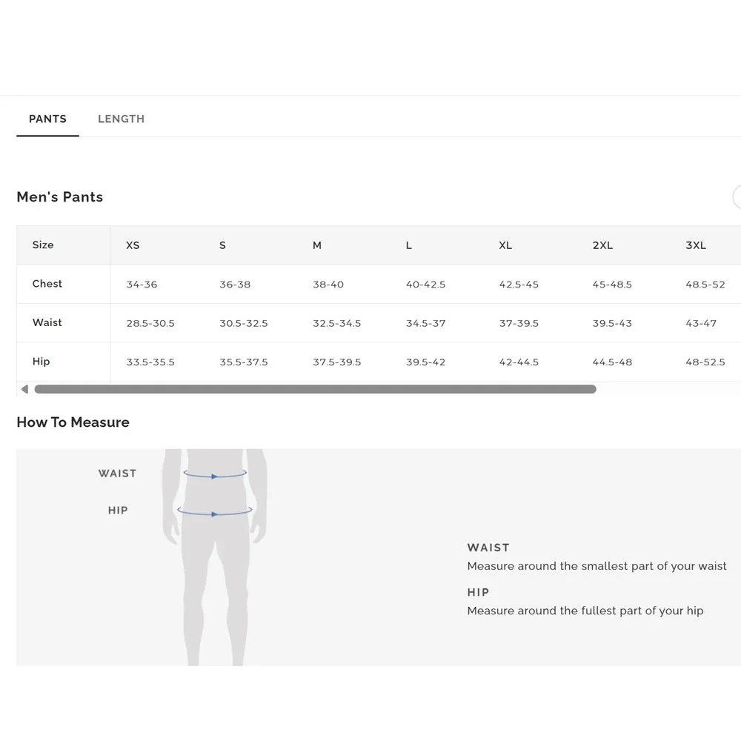Click the chest value 38-40
Screen dimensions: 741x741
pyautogui.click(x=328, y=285)
